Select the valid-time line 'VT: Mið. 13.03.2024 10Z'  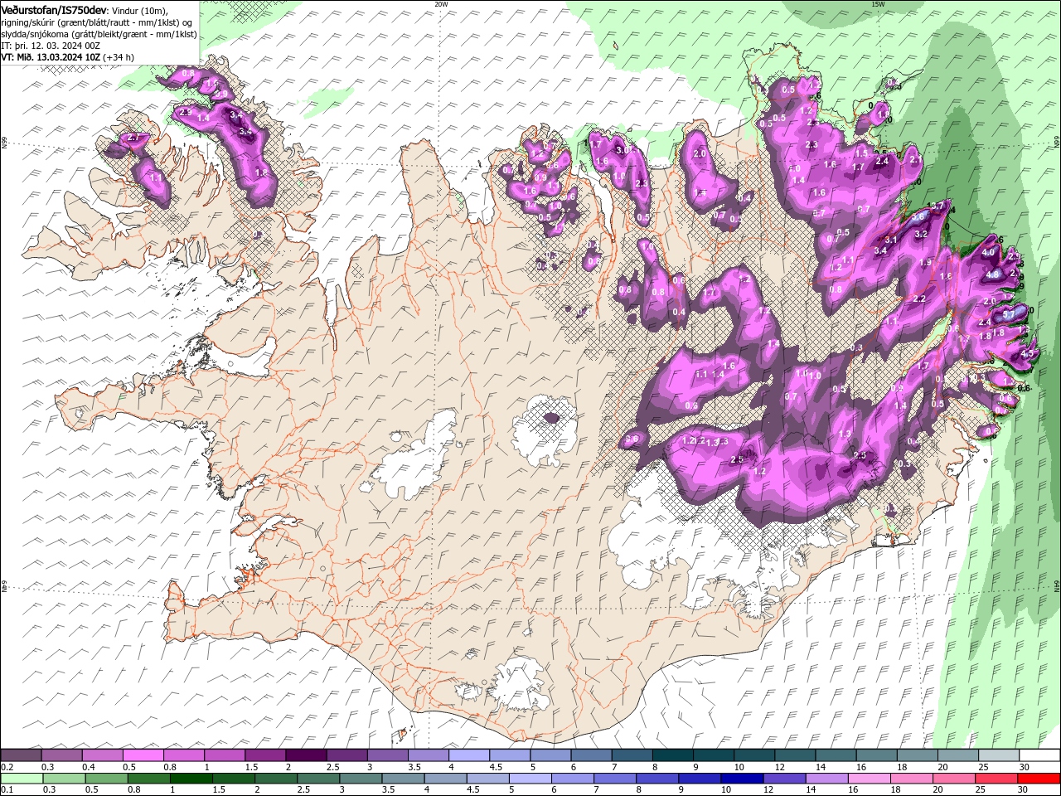tap(51, 57)
